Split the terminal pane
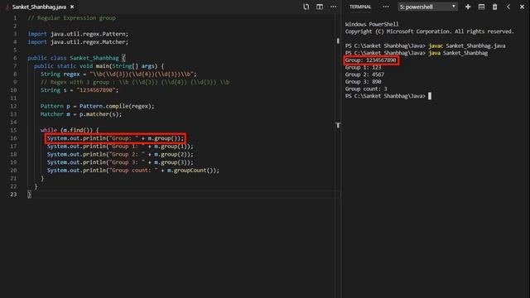The height and width of the screenshot is (298, 530). pos(481,7)
